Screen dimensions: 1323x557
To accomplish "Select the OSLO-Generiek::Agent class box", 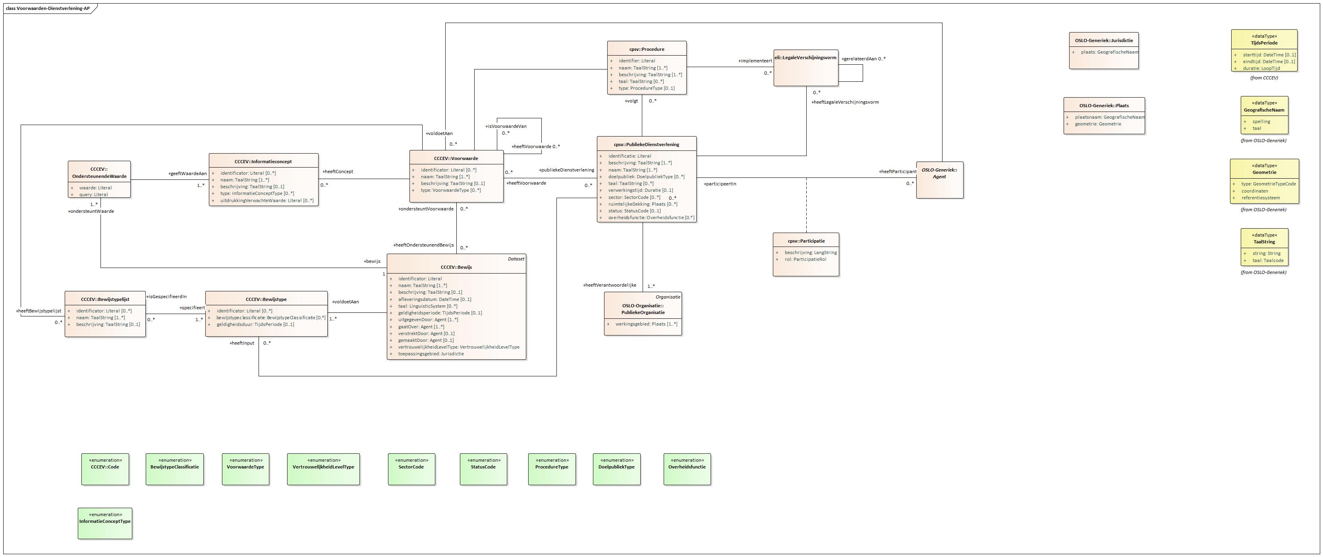I will [x=939, y=180].
